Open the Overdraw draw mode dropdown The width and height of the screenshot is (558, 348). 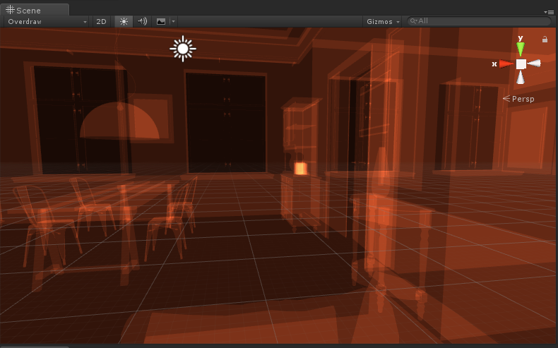tap(47, 22)
